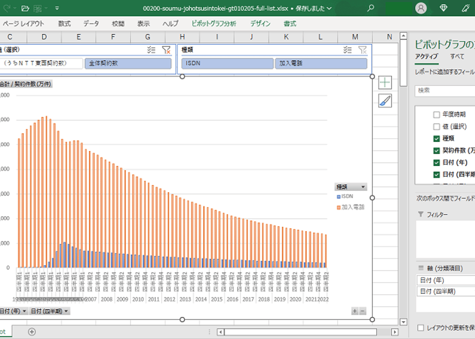Select the ISDN slicer item
The image size is (475, 339).
point(228,63)
